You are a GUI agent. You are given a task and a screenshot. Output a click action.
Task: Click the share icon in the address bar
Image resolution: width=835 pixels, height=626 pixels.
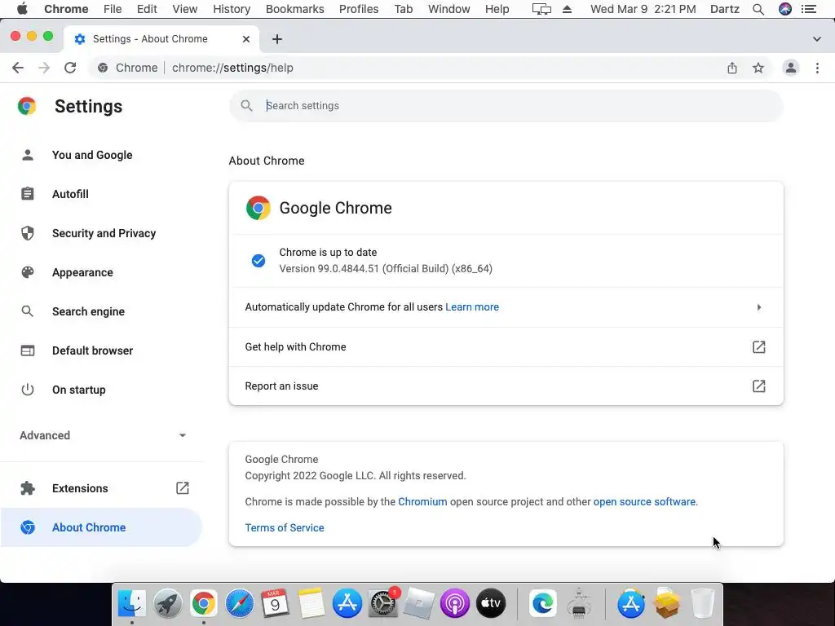click(x=732, y=68)
